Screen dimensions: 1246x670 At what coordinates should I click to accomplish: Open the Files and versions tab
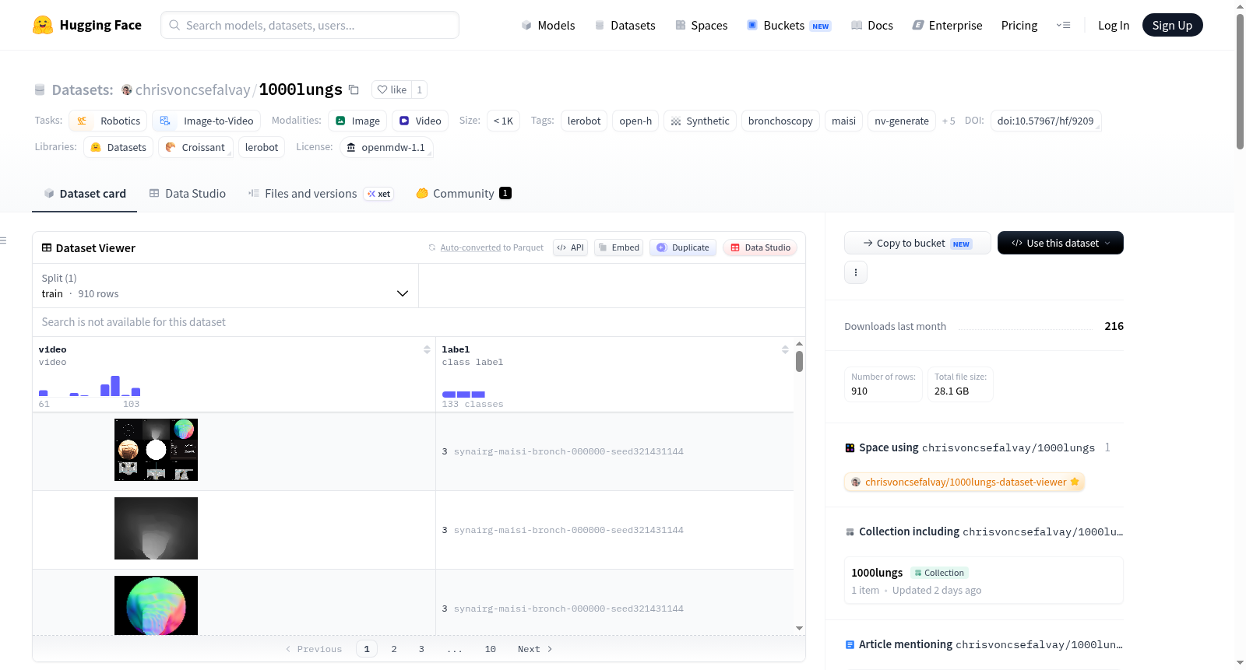[x=321, y=193]
